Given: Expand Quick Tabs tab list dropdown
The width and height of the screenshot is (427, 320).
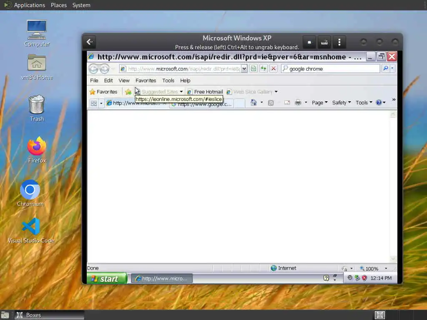Looking at the screenshot, I should pos(101,103).
